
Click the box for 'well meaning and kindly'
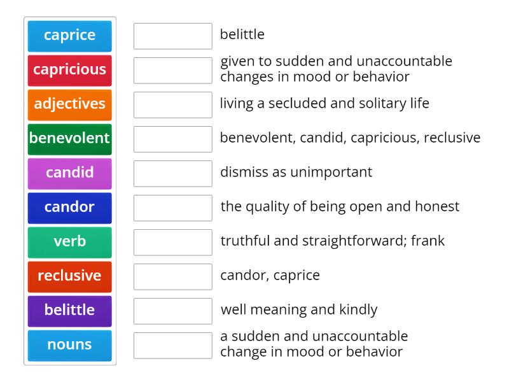coord(173,311)
